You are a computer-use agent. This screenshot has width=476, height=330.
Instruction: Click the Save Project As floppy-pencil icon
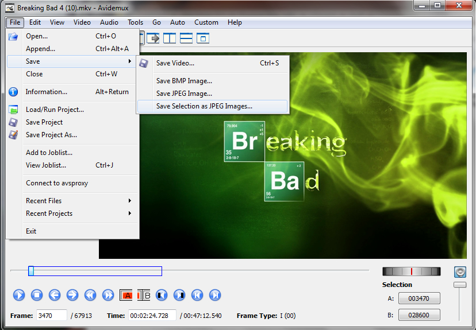(13, 135)
